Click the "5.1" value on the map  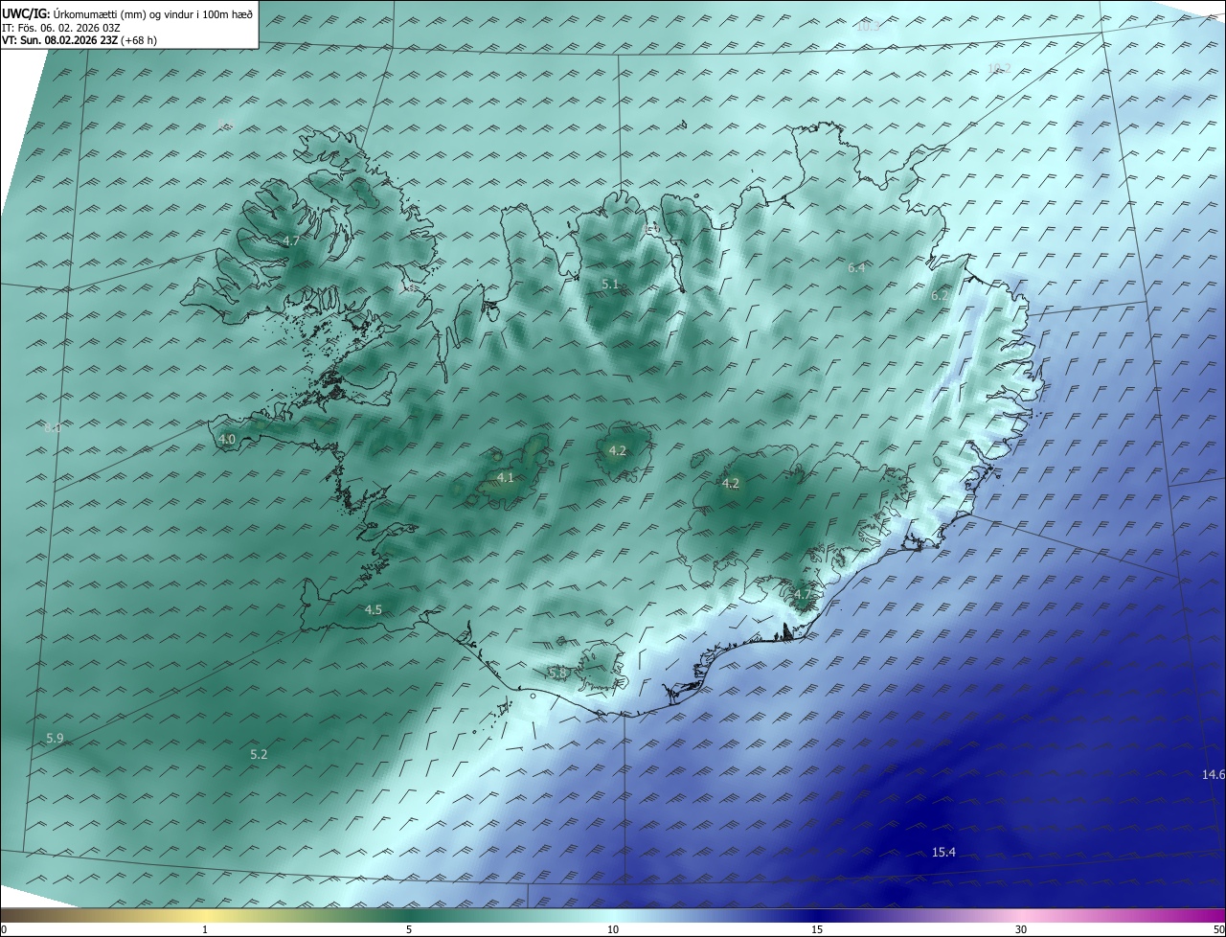tap(610, 285)
